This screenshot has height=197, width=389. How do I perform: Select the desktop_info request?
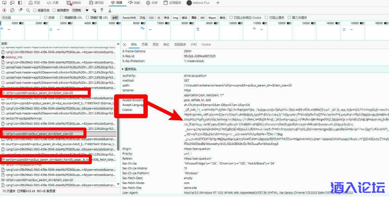coord(14,57)
